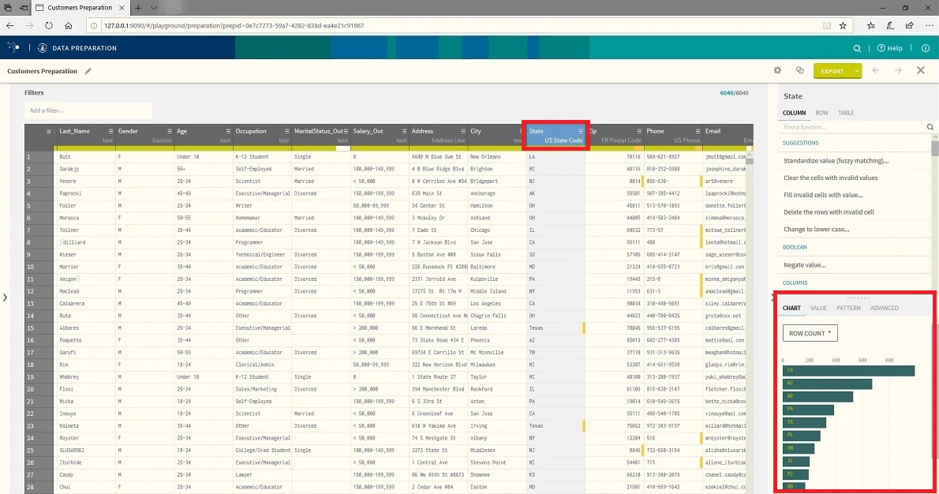Open the Occupation column menu
Screen dimensions: 939x494
pos(287,131)
